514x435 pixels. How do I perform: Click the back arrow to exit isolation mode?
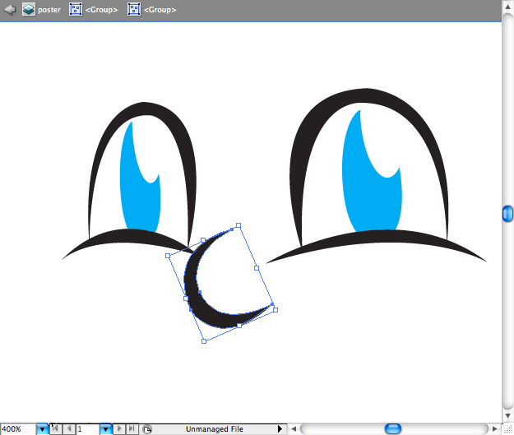tap(10, 9)
